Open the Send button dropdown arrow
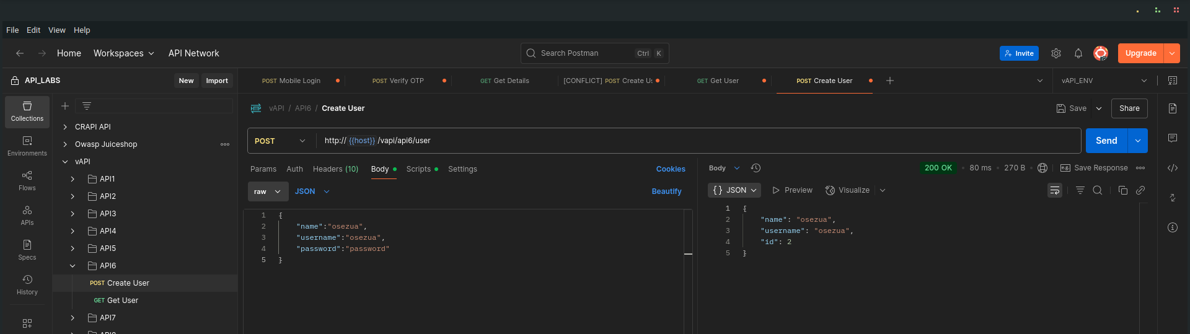This screenshot has height=334, width=1190. point(1138,141)
